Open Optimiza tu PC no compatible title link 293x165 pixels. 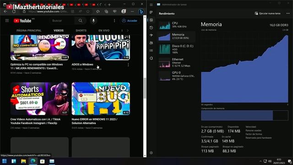tap(37, 66)
